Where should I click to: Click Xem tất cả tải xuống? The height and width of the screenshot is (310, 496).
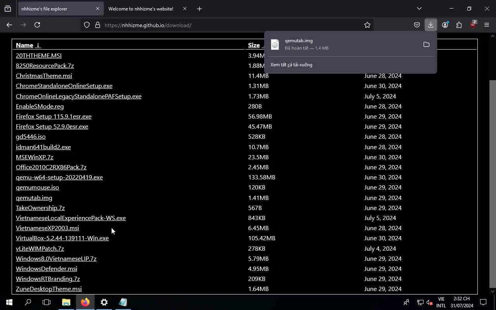point(291,65)
